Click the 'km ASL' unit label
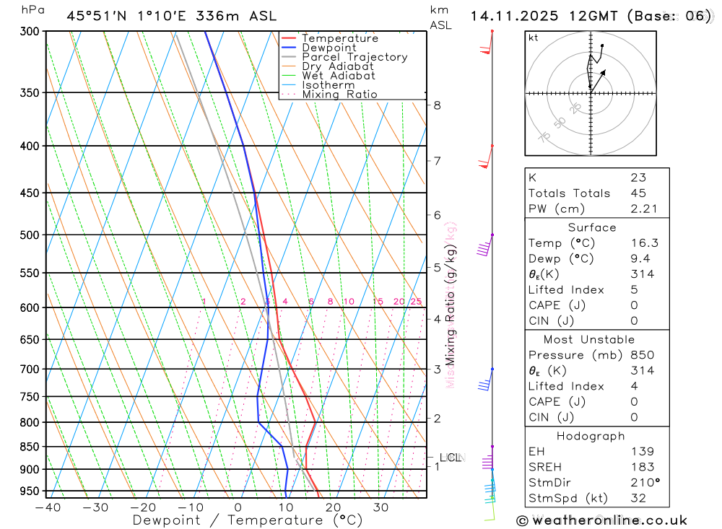 tap(440, 17)
